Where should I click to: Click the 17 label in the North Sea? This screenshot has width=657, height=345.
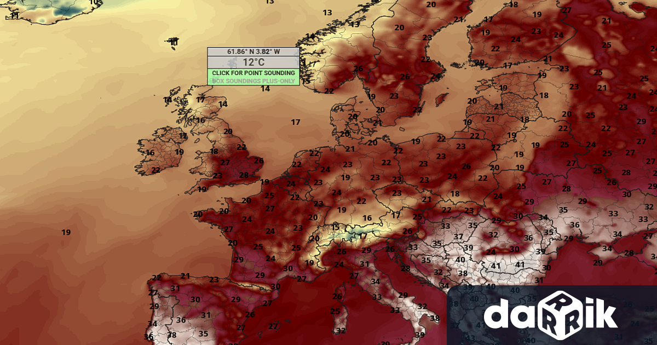point(296,122)
